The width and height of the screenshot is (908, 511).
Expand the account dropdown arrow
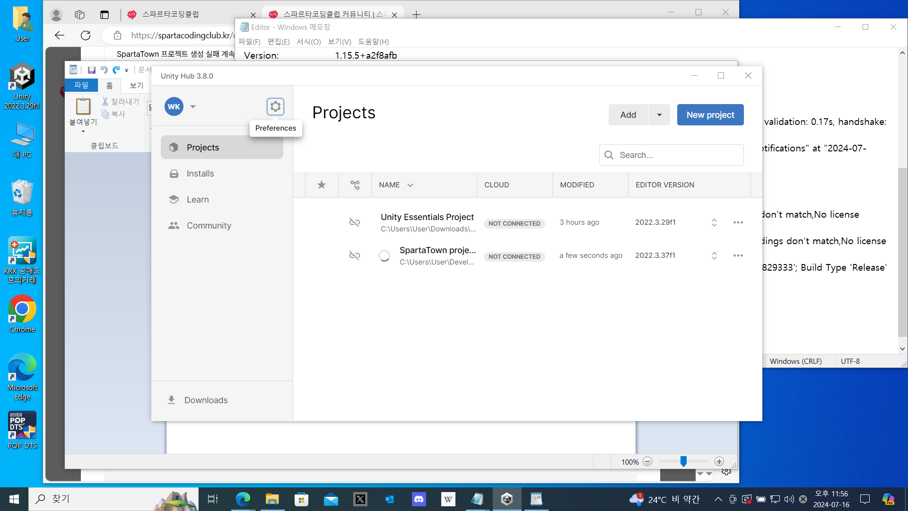(x=193, y=106)
